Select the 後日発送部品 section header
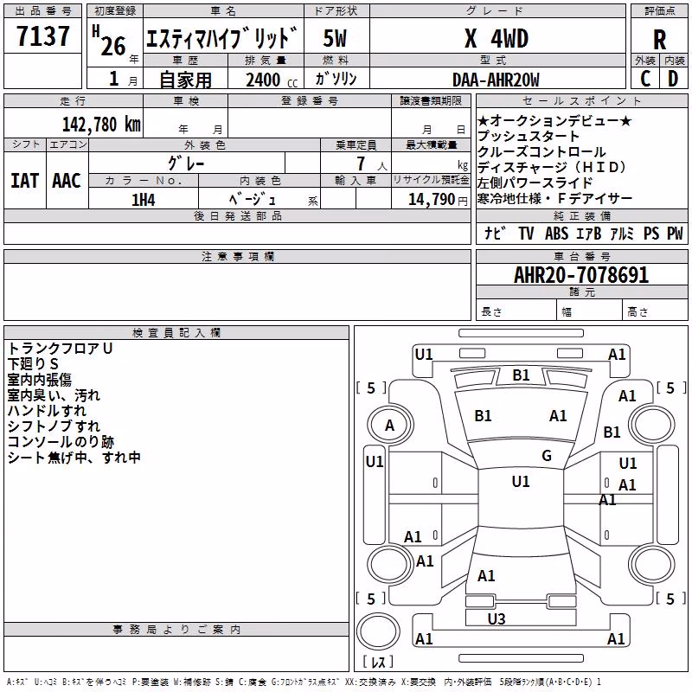Image resolution: width=692 pixels, height=692 pixels. pyautogui.click(x=237, y=215)
